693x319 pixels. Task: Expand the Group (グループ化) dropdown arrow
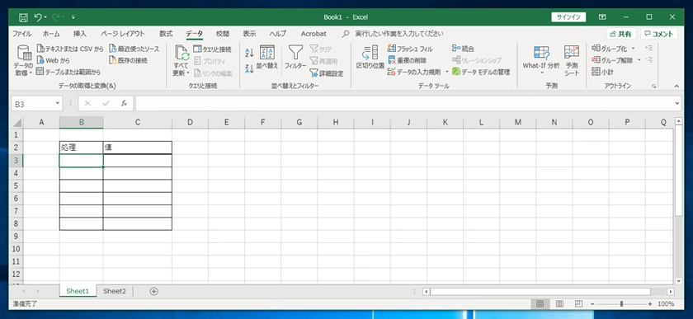[x=633, y=48]
